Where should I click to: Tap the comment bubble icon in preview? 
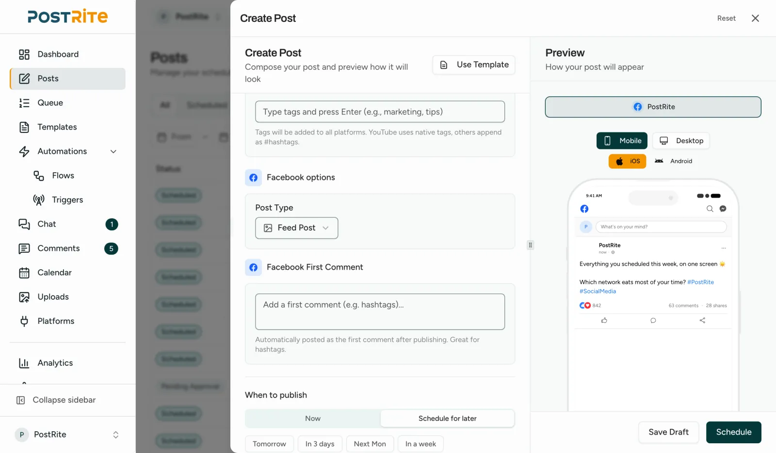(653, 320)
